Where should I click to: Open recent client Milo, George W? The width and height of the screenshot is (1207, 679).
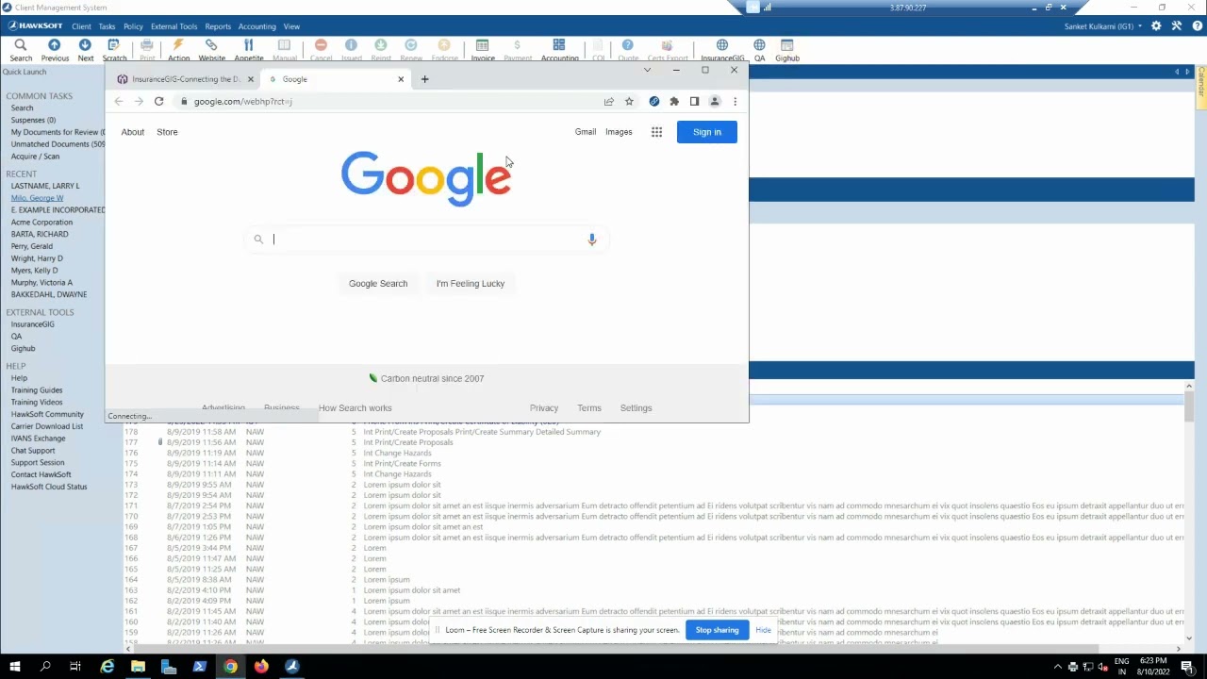click(38, 198)
